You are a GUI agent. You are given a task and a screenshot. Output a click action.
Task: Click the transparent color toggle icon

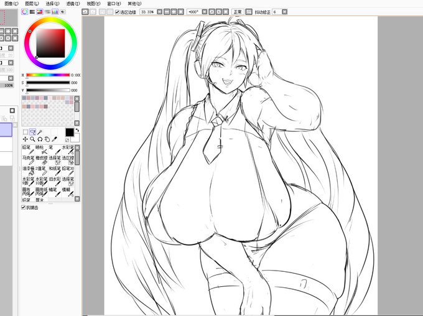pos(67,140)
